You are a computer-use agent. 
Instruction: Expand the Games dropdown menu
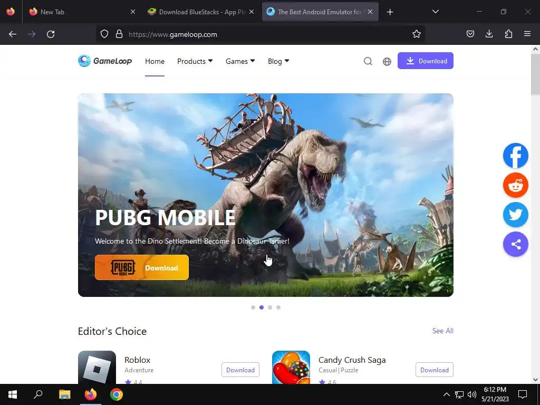(x=240, y=61)
